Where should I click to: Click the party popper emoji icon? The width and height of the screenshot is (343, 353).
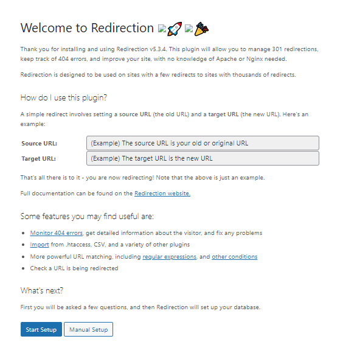(x=201, y=29)
